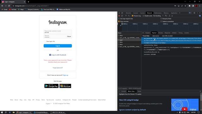This screenshot has width=202, height=114.
Task: Click view URL-encoded in payload
Action: tap(167, 36)
